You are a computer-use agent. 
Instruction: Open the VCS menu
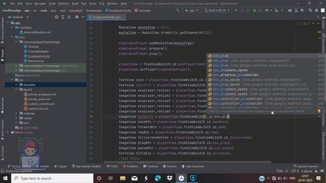pyautogui.click(x=101, y=4)
